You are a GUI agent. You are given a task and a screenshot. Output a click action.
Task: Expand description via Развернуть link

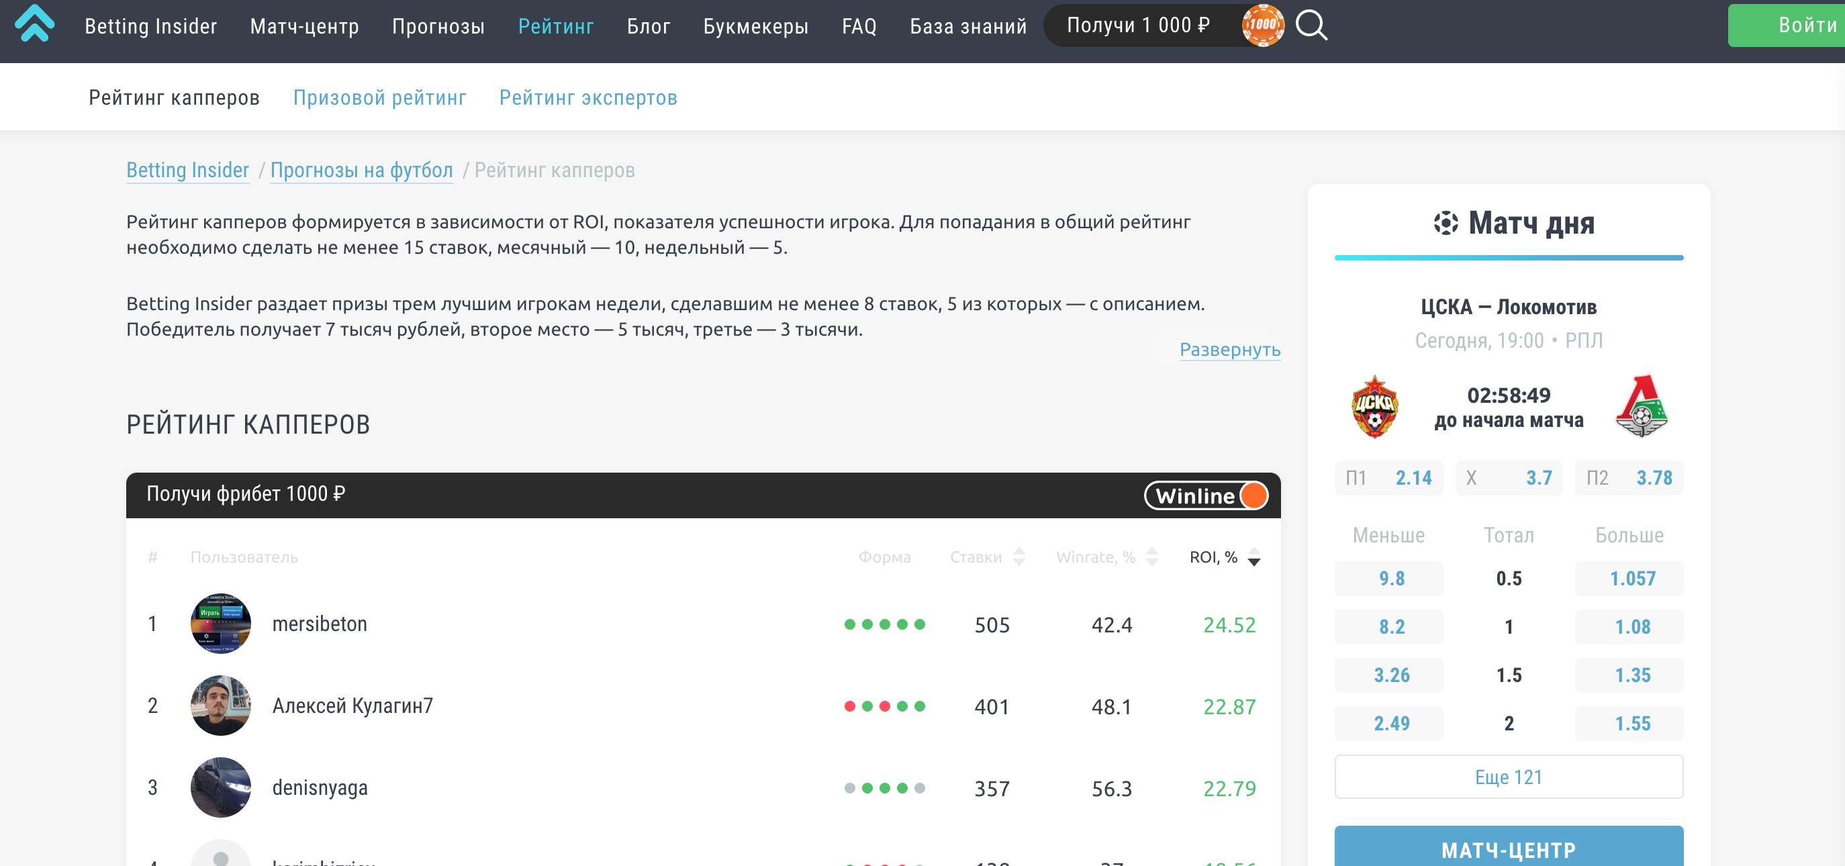pyautogui.click(x=1230, y=350)
